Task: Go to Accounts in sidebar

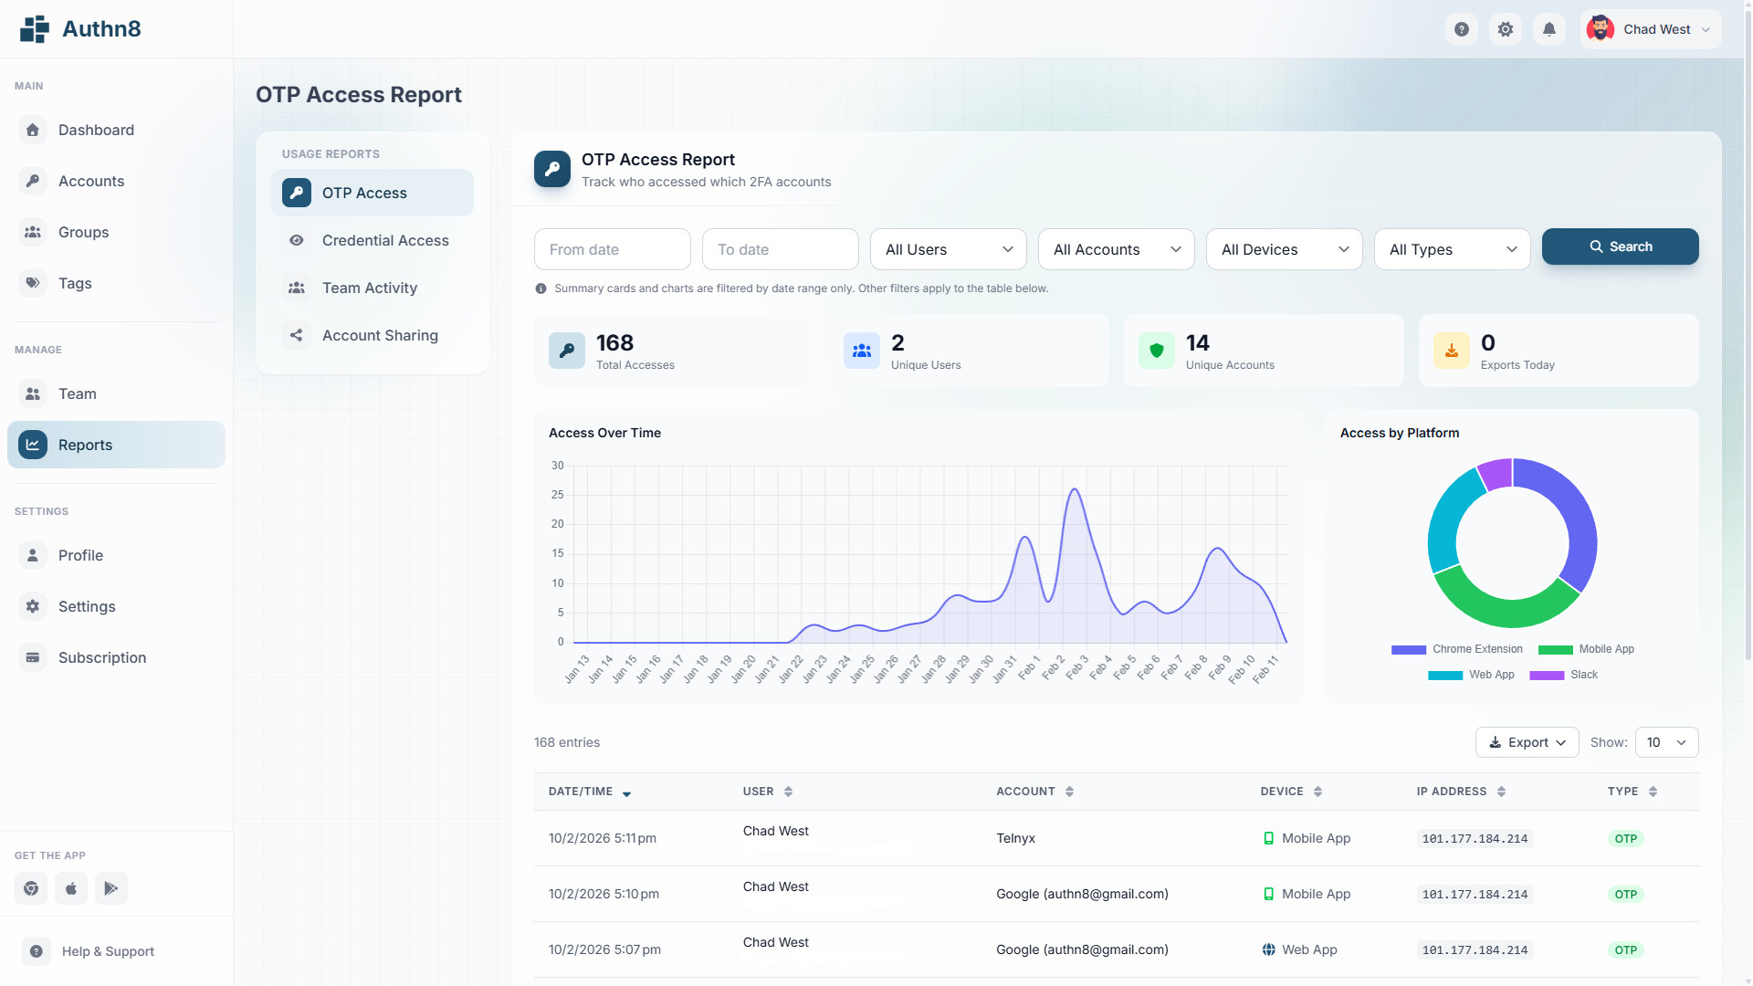Action: click(x=91, y=181)
